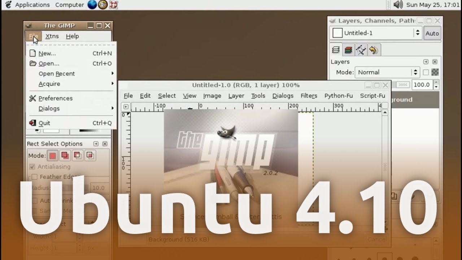The image size is (462, 260).
Task: Click the volume speaker icon in top panel
Action: coord(398,5)
